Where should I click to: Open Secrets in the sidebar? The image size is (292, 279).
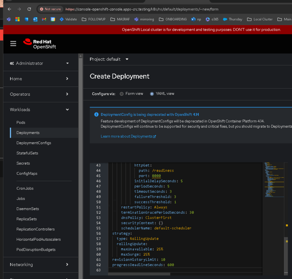point(23,163)
